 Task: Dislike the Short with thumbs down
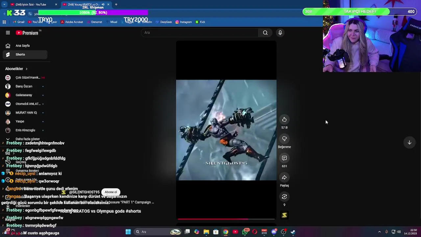pyautogui.click(x=285, y=139)
